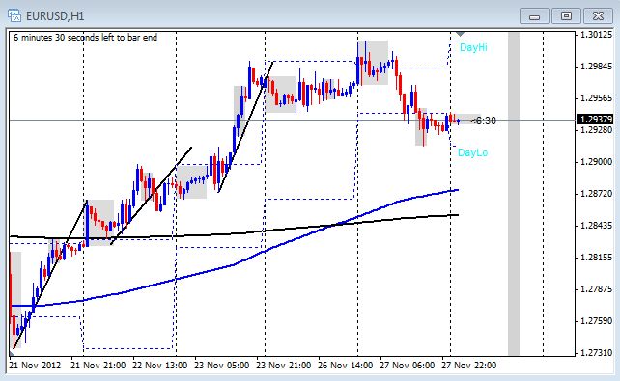Viewport: 620px width, 381px height.
Task: Click the 26 Nov 14:00 time label
Action: click(345, 366)
